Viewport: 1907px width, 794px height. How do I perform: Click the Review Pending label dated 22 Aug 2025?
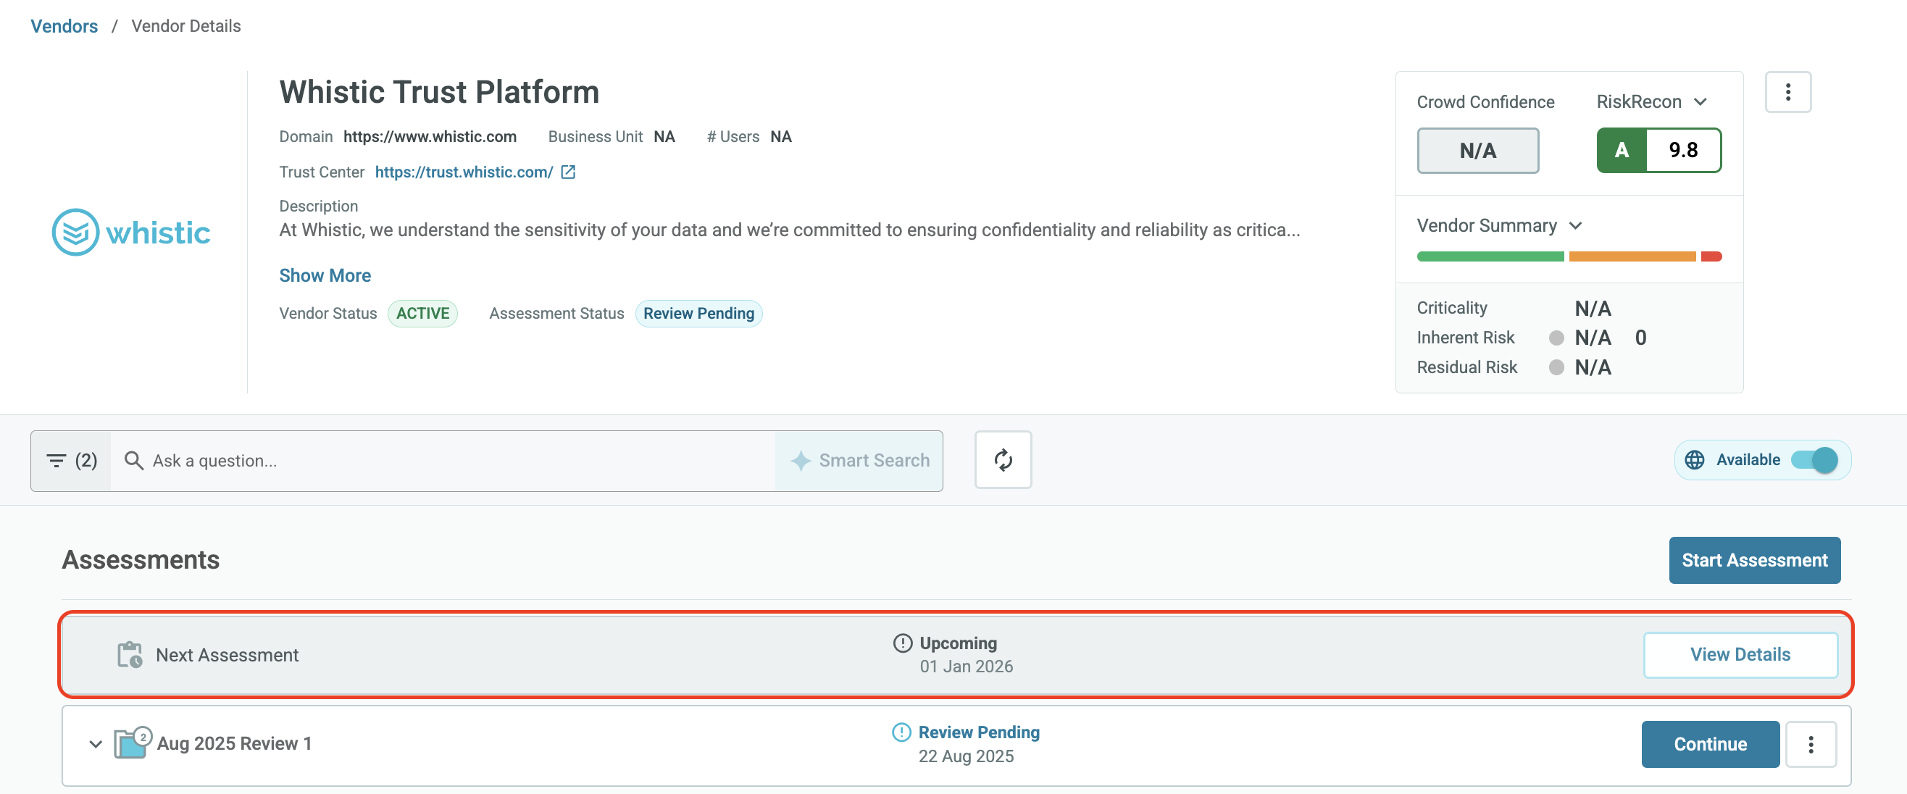(979, 732)
